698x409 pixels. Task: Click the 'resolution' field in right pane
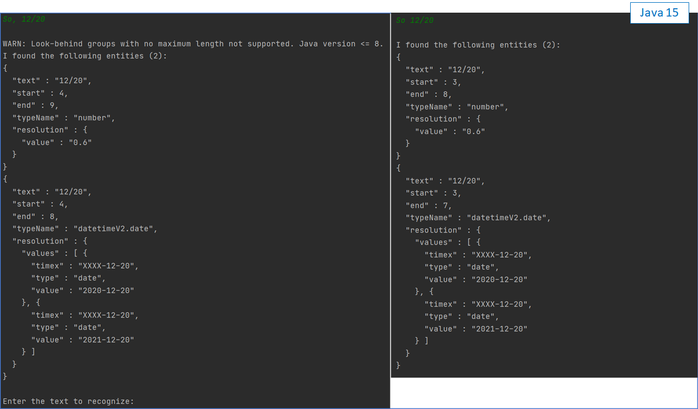(x=437, y=118)
